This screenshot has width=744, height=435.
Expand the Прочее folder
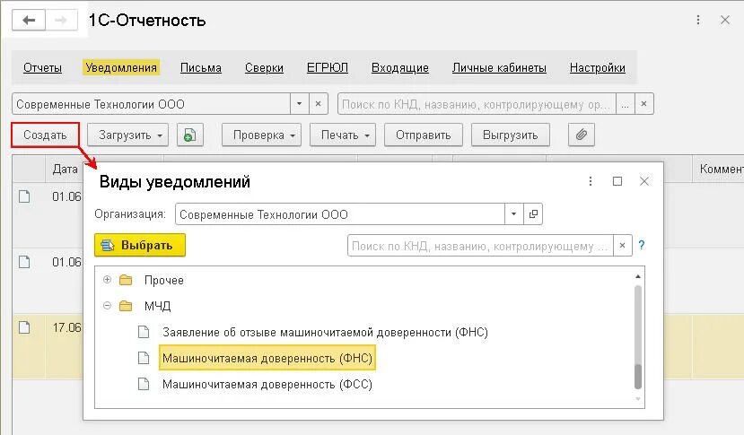click(107, 280)
